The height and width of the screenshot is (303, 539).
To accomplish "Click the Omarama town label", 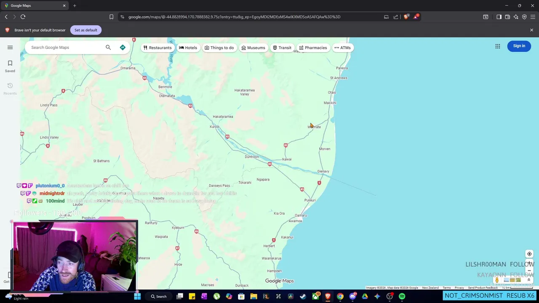I will pos(128,68).
